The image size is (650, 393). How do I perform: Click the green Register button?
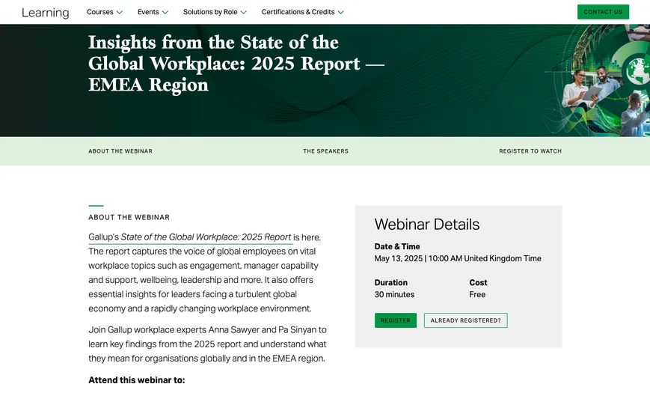click(395, 320)
